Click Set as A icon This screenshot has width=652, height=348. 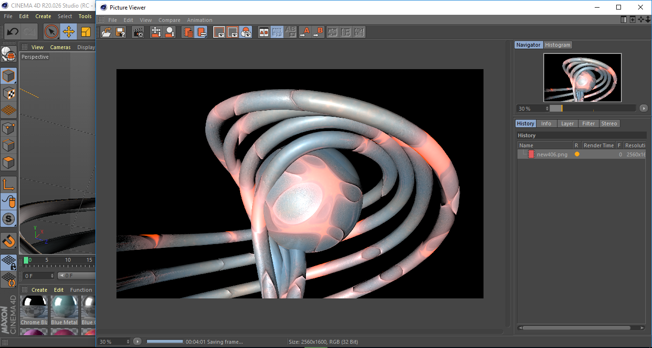click(305, 32)
